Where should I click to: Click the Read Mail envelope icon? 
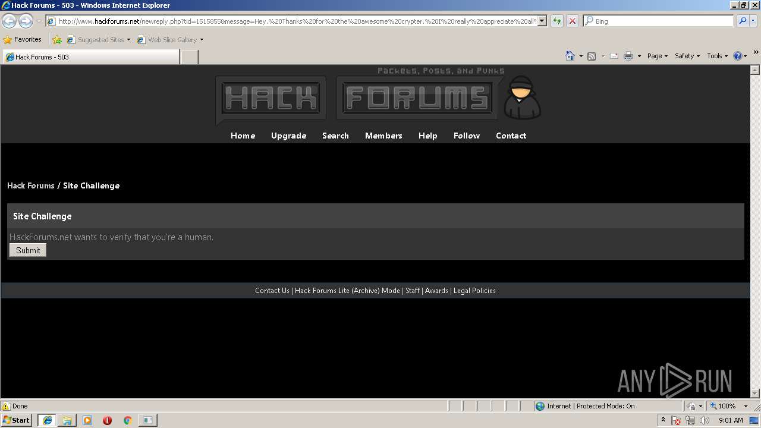(x=614, y=56)
